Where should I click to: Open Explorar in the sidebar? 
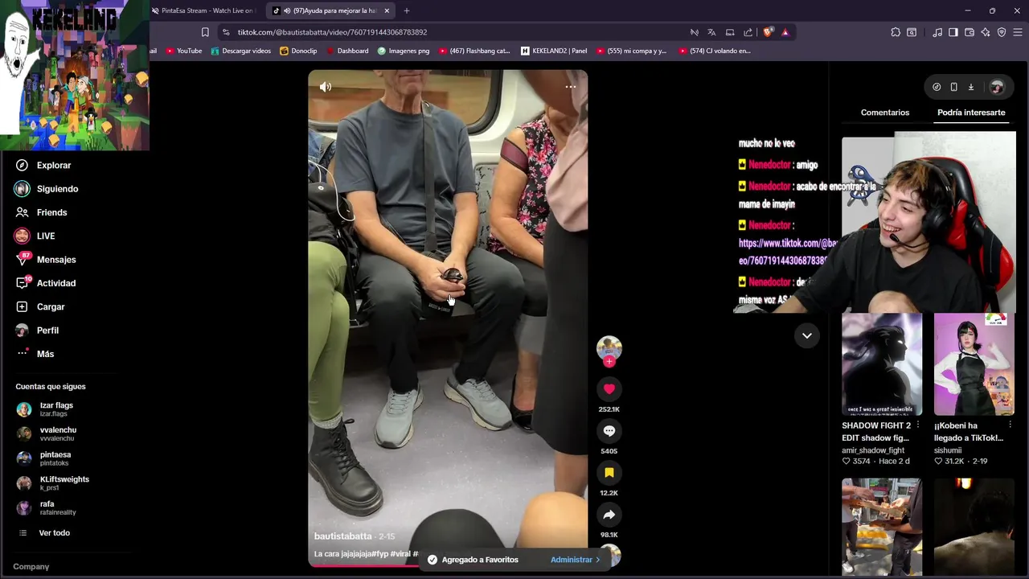click(x=54, y=165)
